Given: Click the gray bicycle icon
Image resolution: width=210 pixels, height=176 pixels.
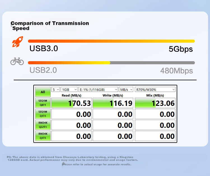Looking at the screenshot, I should [x=17, y=61].
